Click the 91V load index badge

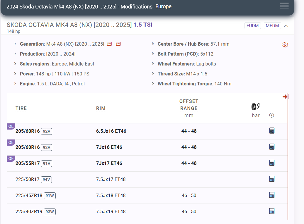tap(47, 163)
